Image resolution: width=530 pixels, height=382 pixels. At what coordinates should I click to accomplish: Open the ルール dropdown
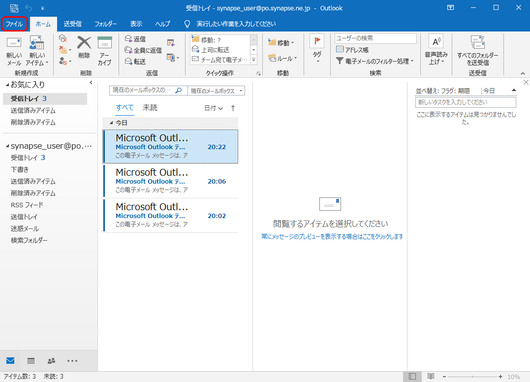[283, 59]
